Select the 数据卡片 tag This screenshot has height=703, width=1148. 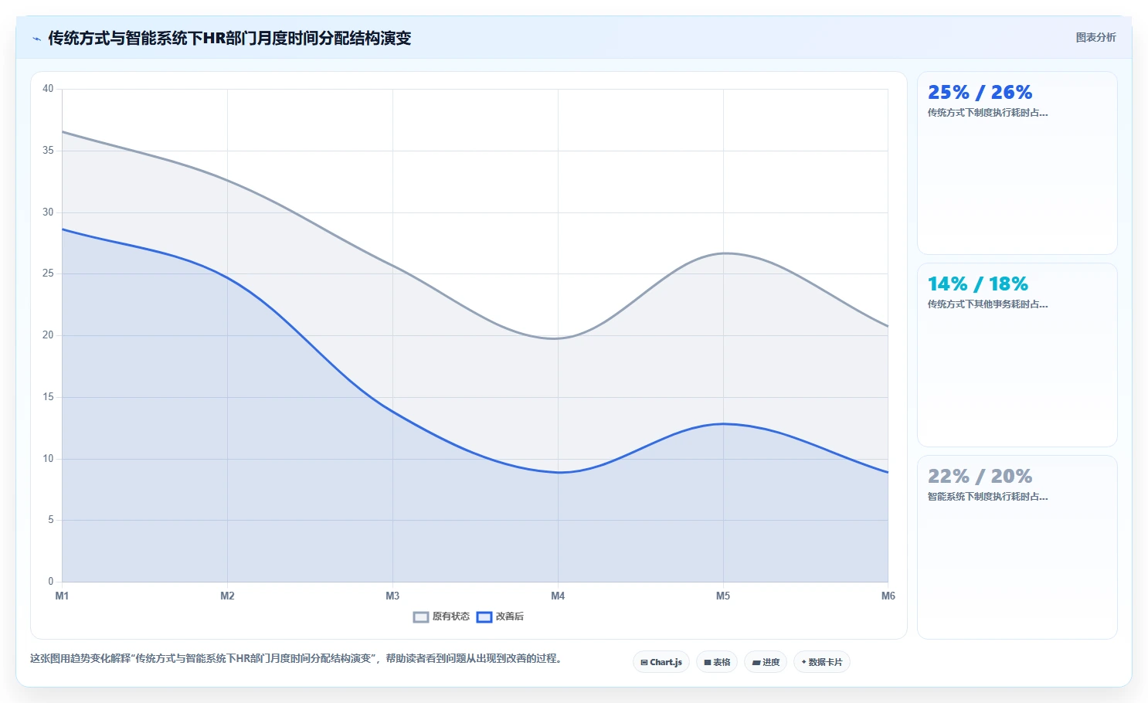pos(822,662)
